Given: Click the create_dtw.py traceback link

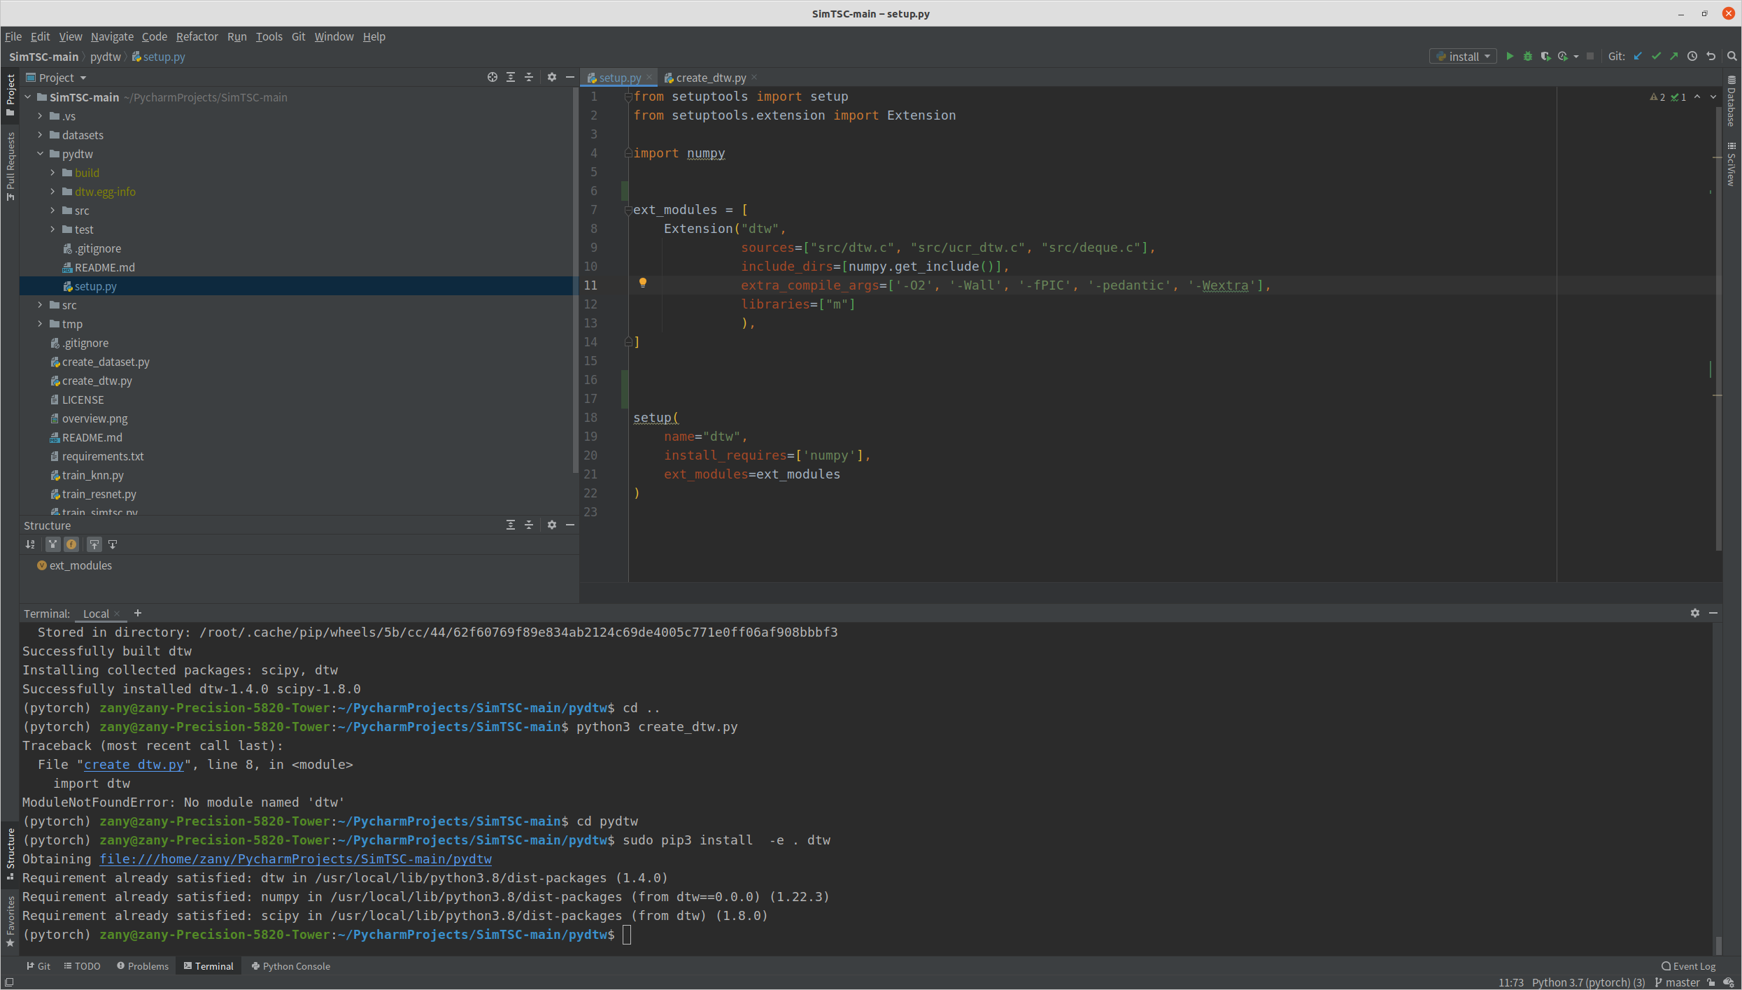Looking at the screenshot, I should [134, 765].
